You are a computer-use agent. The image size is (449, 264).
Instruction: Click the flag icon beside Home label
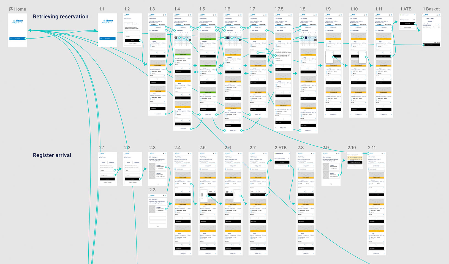[x=11, y=9]
